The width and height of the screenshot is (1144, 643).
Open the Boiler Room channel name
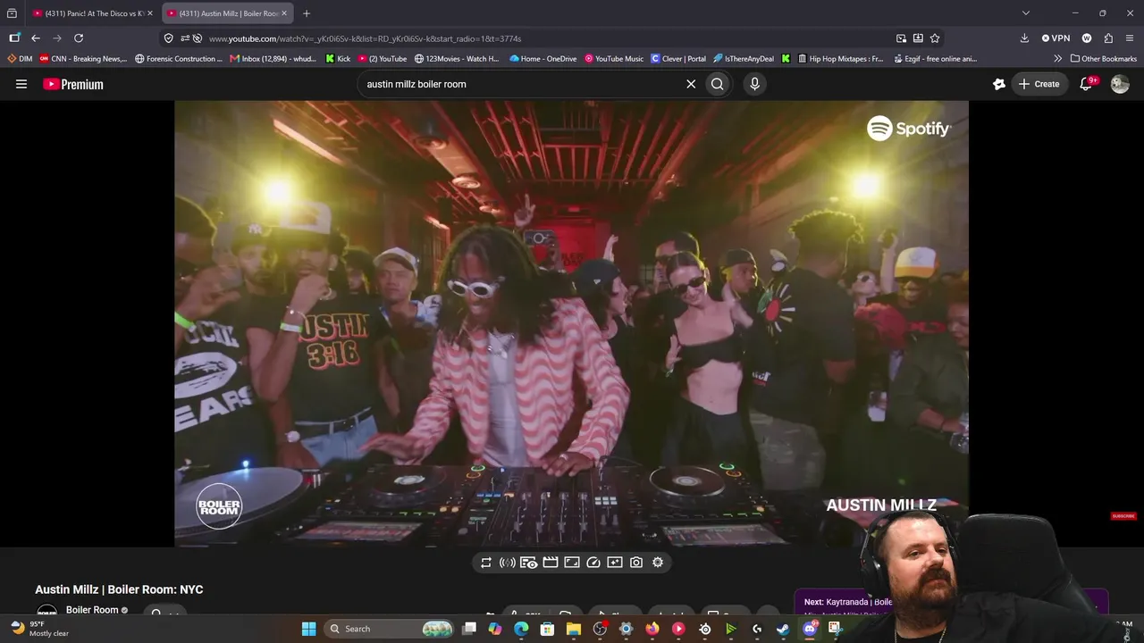92,610
